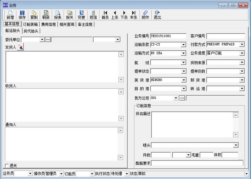Click into the 收货人 text area
The height and width of the screenshot is (179, 251).
pos(62,105)
